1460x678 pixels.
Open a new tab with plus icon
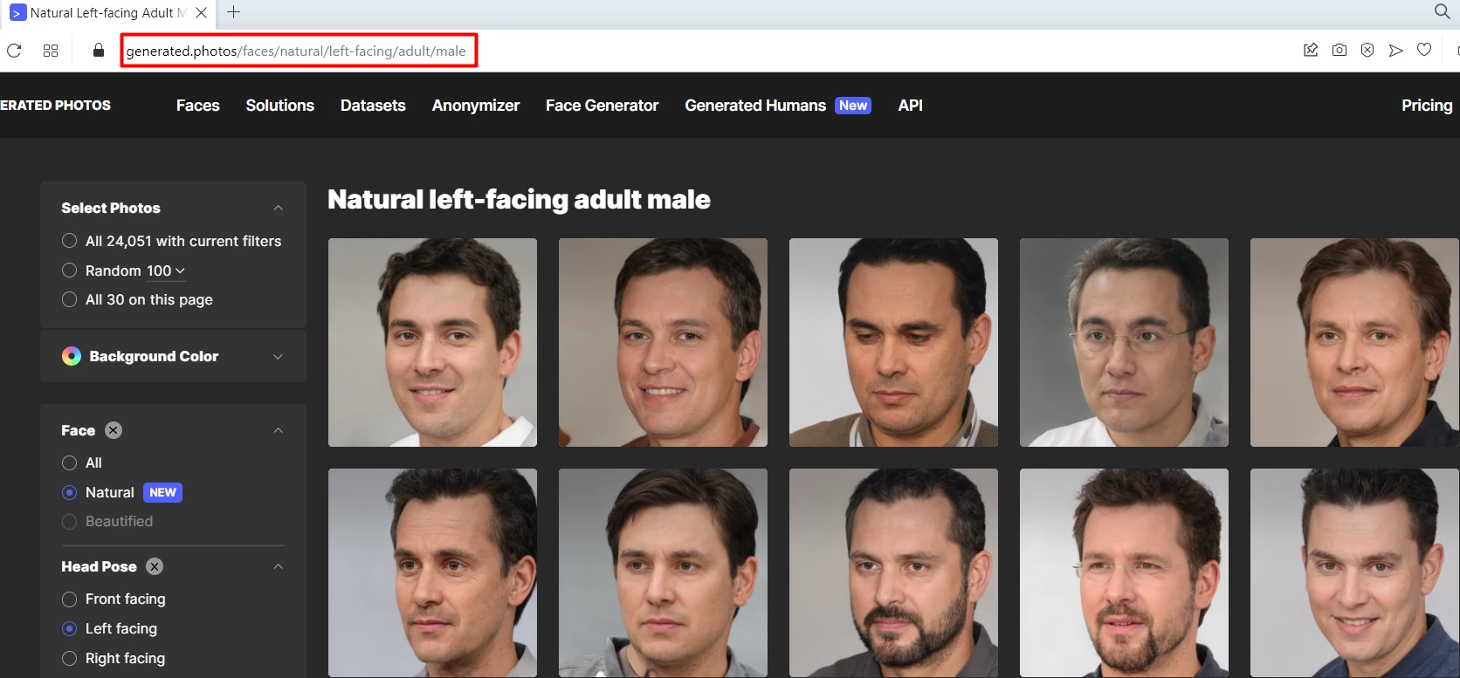(x=233, y=12)
